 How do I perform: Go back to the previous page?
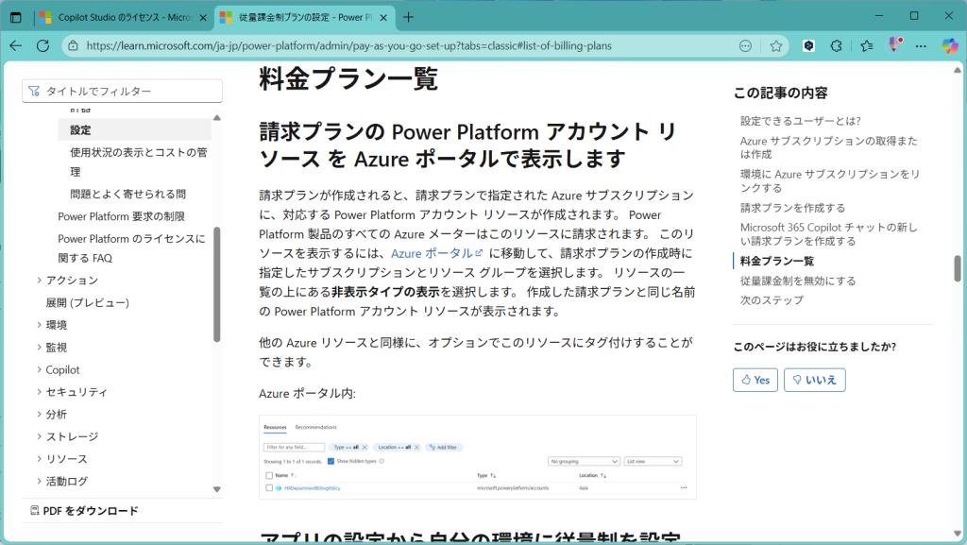coord(16,45)
